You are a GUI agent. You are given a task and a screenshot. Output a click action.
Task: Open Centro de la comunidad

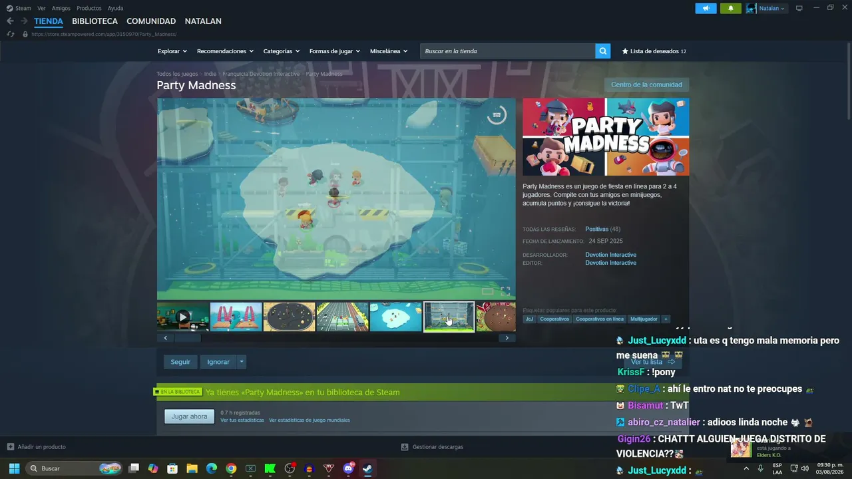[x=646, y=84]
